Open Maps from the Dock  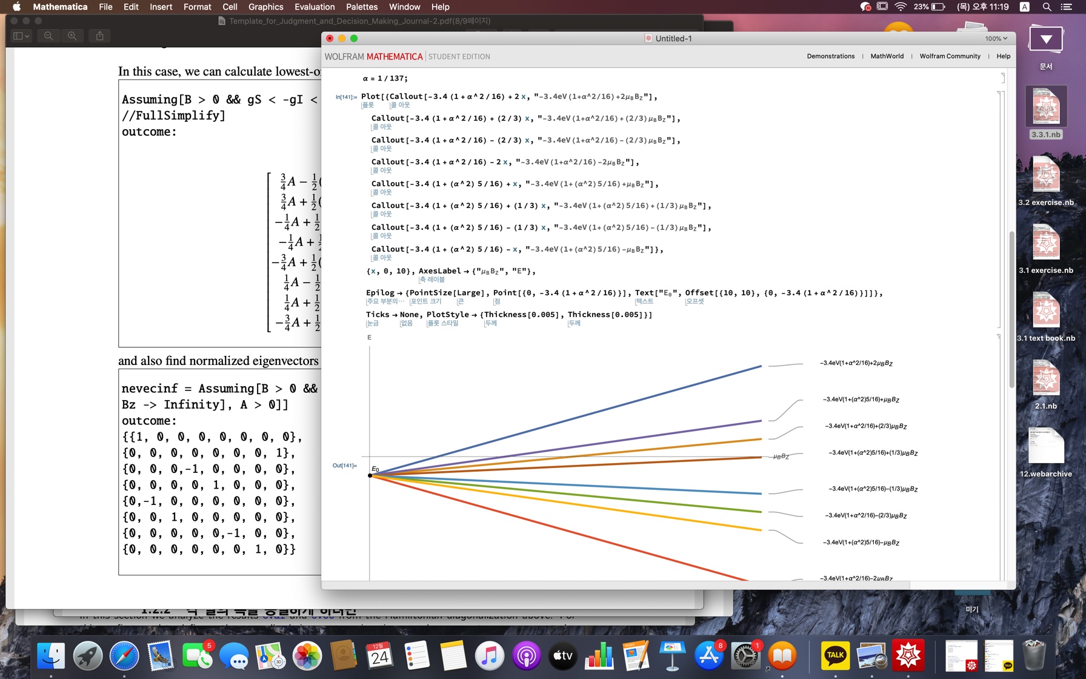tap(270, 655)
